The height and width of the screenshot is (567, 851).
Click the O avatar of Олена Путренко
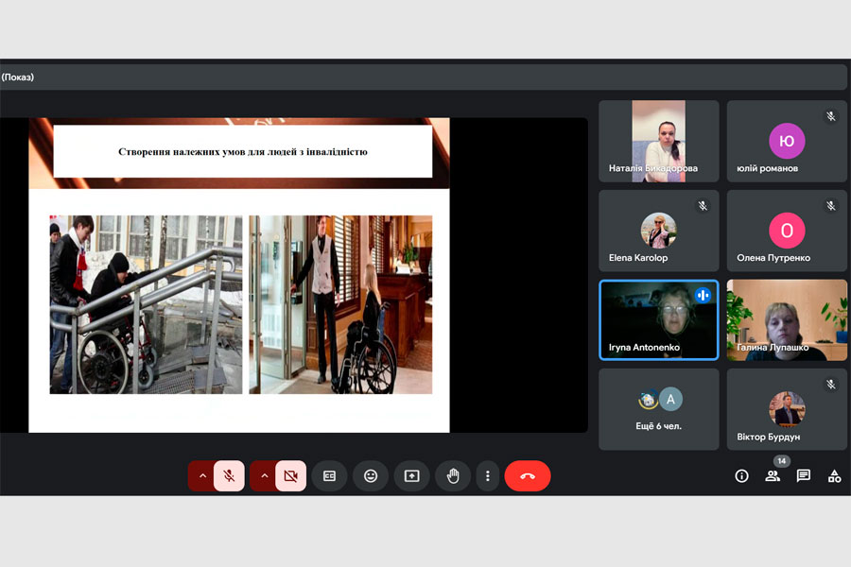click(x=787, y=230)
